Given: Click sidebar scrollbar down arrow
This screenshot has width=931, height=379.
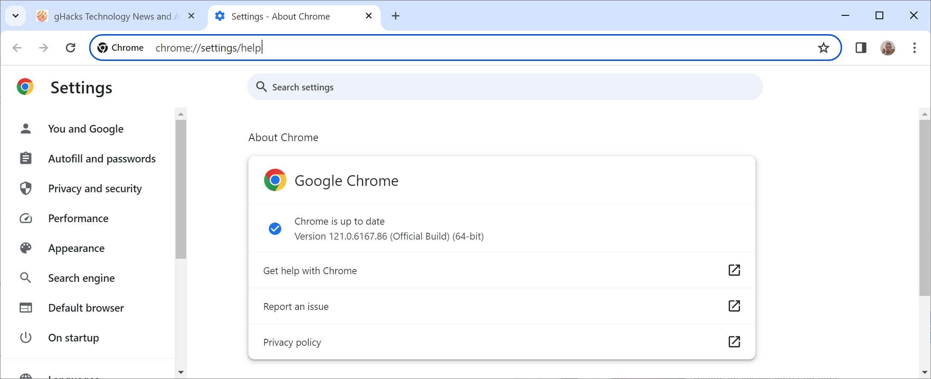Looking at the screenshot, I should (x=181, y=372).
